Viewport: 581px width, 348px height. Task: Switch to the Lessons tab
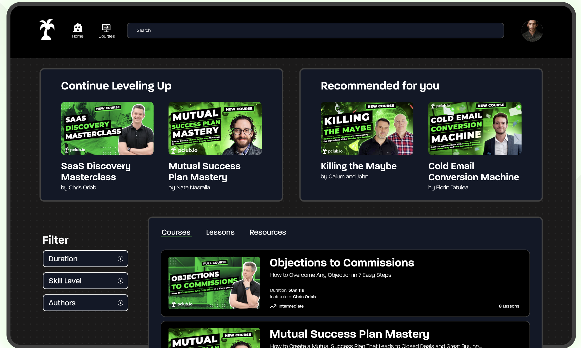pos(220,232)
